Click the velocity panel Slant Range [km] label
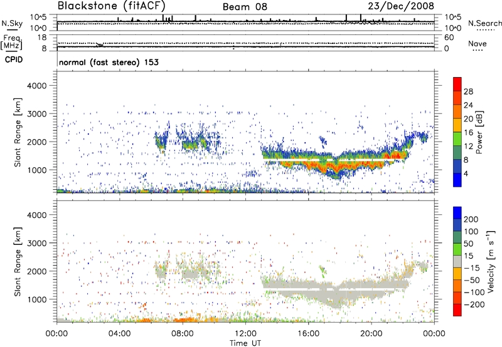 (18, 261)
